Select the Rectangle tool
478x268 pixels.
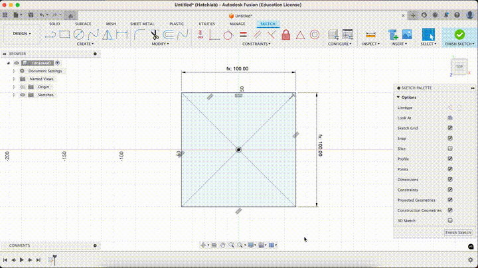pyautogui.click(x=64, y=34)
